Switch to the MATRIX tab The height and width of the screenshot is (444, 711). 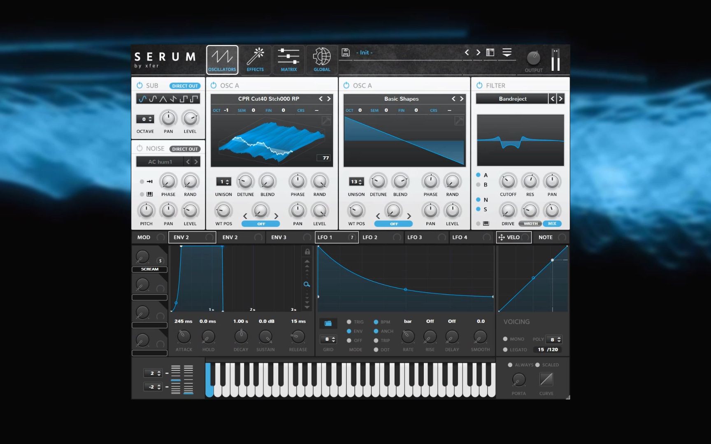point(289,60)
